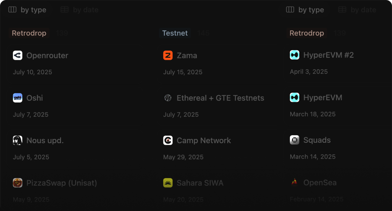Click the left Retrodrop group tag
The height and width of the screenshot is (211, 392).
click(29, 33)
